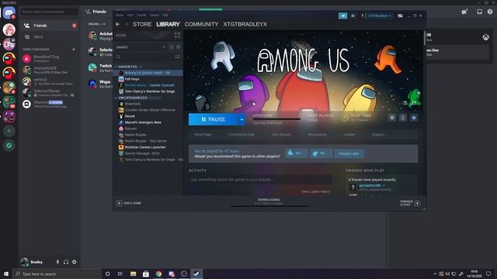Toggle Among Us favorite star icon
Image resolution: width=497 pixels, height=279 pixels.
click(414, 118)
